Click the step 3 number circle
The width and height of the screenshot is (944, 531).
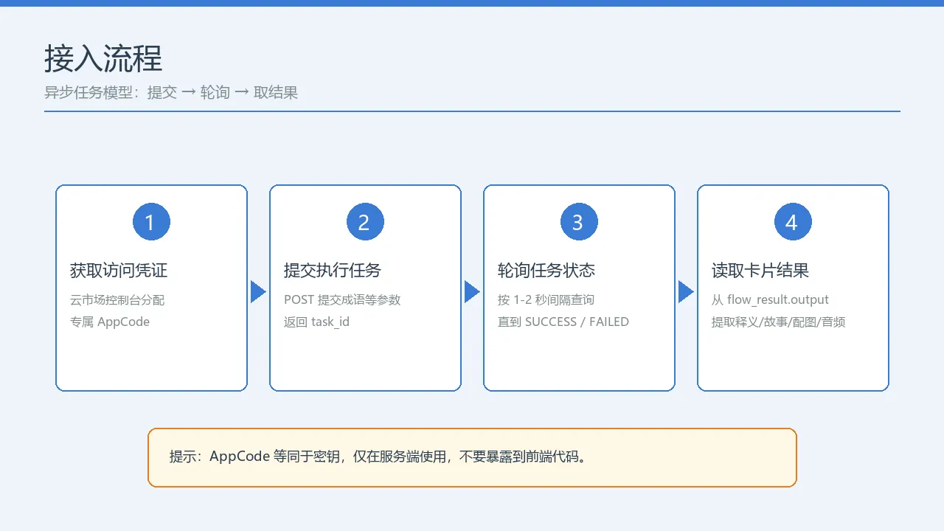[579, 222]
